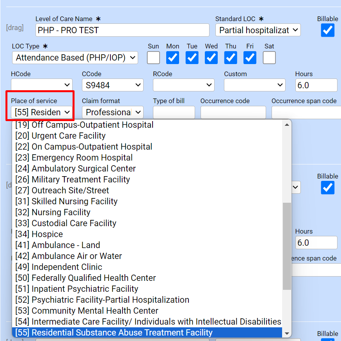Click the Hours field showing 6.0
Image resolution: width=341 pixels, height=341 pixels.
click(316, 85)
